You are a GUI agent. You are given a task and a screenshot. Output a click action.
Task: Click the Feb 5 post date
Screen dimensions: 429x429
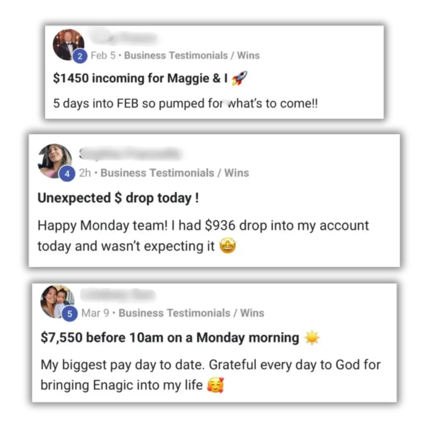[103, 55]
